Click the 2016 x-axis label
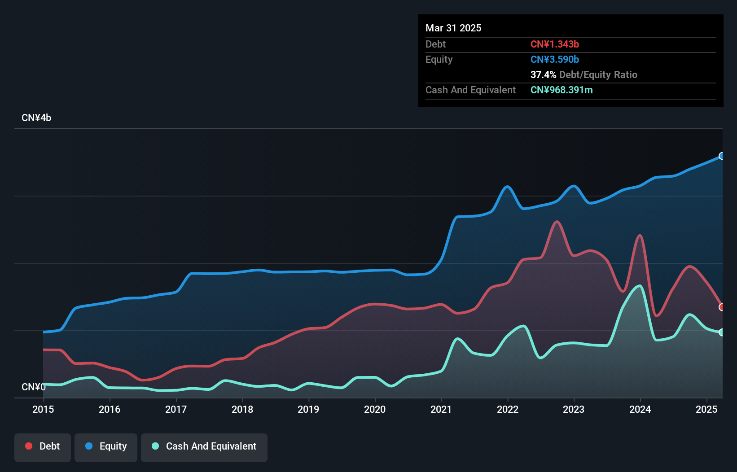737x472 pixels. (110, 409)
